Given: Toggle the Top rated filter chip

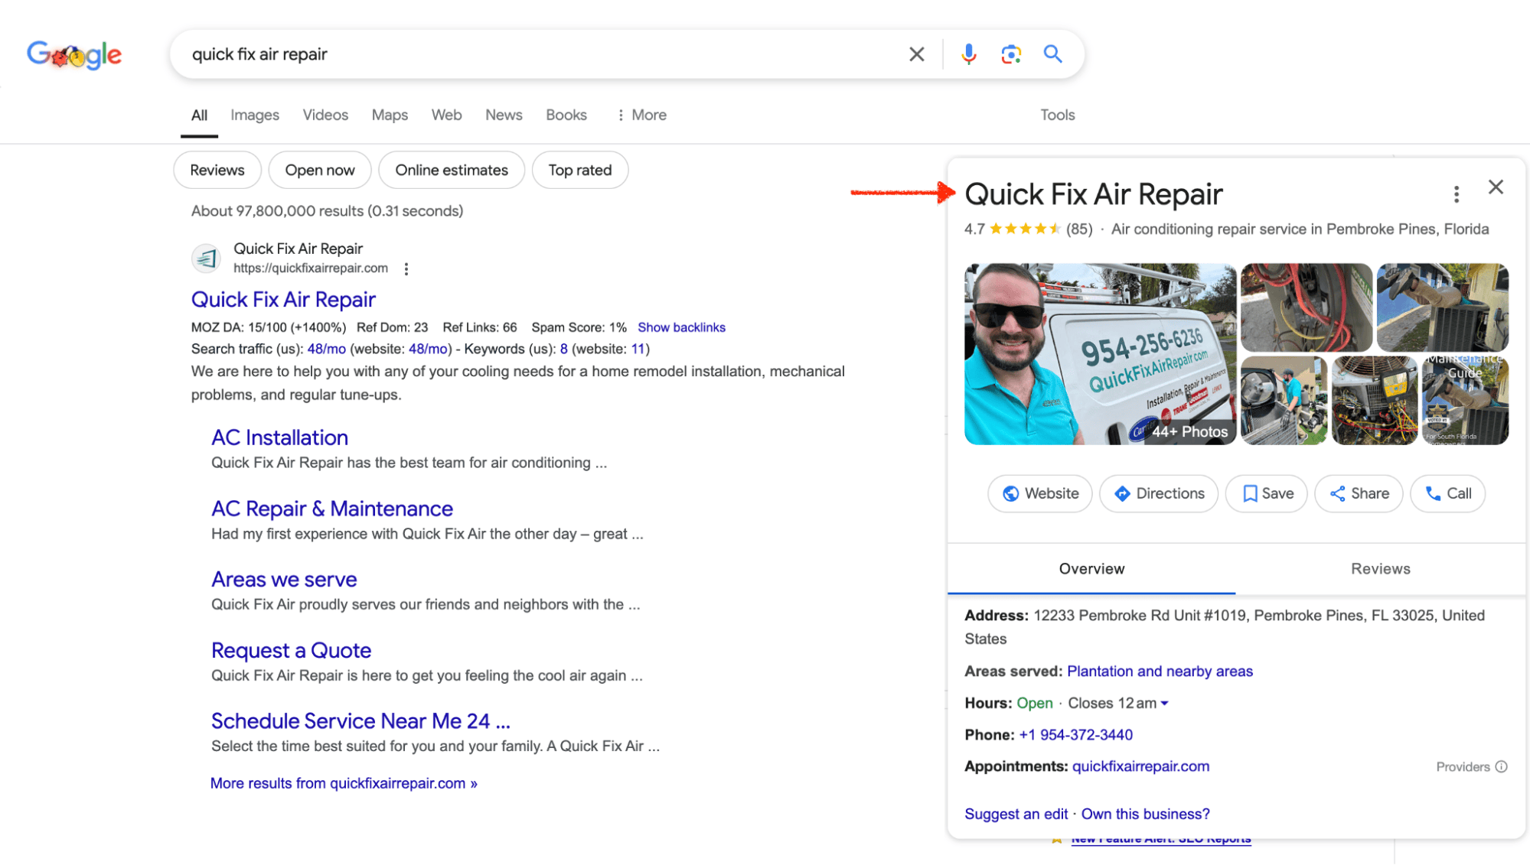Looking at the screenshot, I should [x=579, y=170].
